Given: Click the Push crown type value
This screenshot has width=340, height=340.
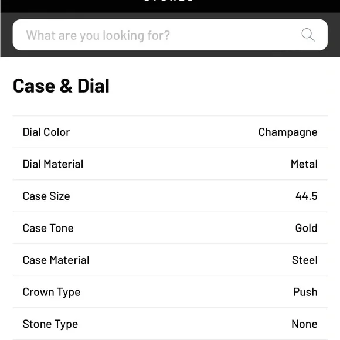Looking at the screenshot, I should point(305,292).
